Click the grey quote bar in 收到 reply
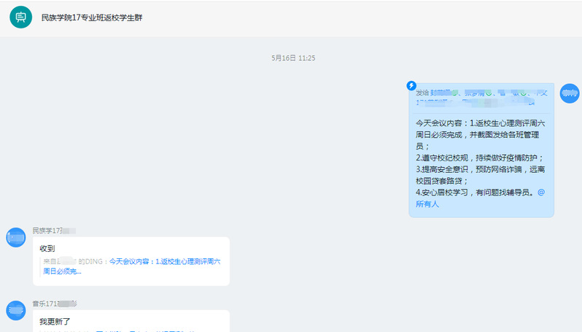This screenshot has width=582, height=332. coord(41,266)
